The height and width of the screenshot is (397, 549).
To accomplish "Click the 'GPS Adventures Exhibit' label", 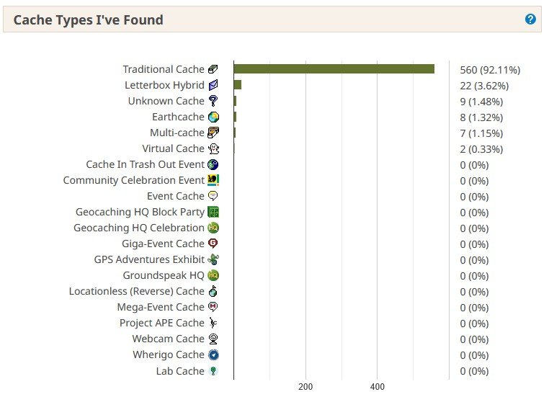I will coord(150,259).
